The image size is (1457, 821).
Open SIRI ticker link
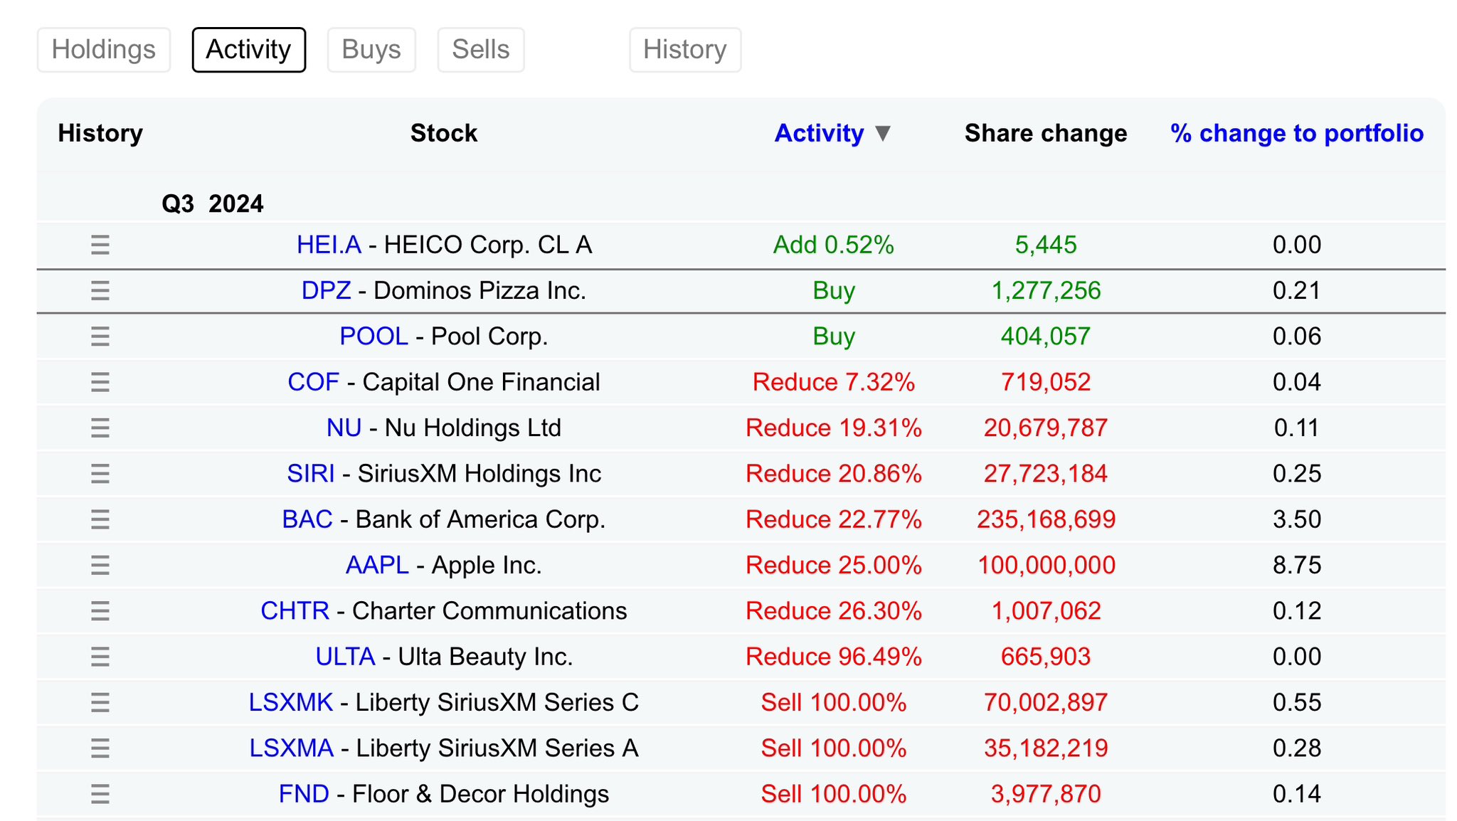(310, 474)
